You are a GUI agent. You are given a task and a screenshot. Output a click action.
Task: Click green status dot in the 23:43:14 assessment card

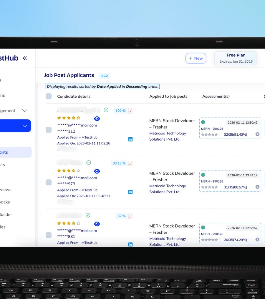pyautogui.click(x=203, y=175)
